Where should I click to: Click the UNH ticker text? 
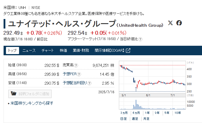[22, 8]
